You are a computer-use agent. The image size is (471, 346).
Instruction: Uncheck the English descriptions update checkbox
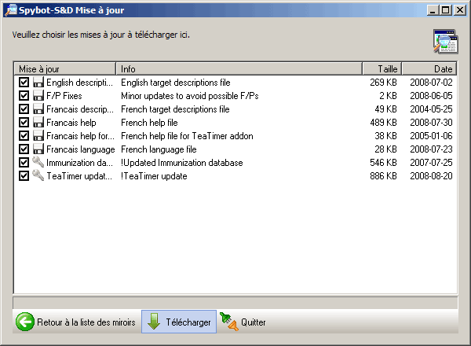coord(24,83)
